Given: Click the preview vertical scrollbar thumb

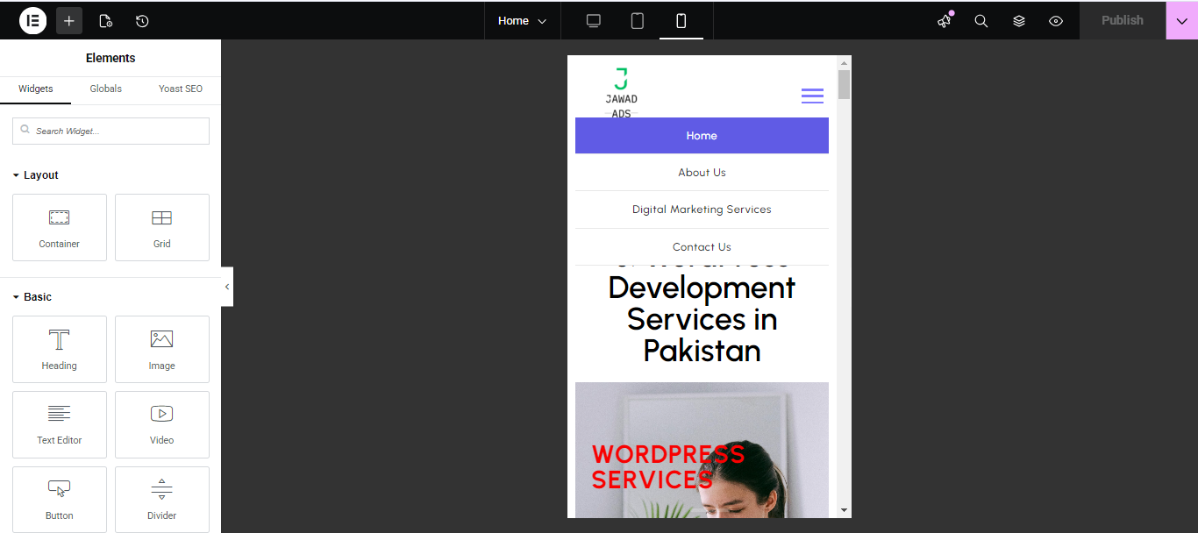Looking at the screenshot, I should pyautogui.click(x=844, y=84).
